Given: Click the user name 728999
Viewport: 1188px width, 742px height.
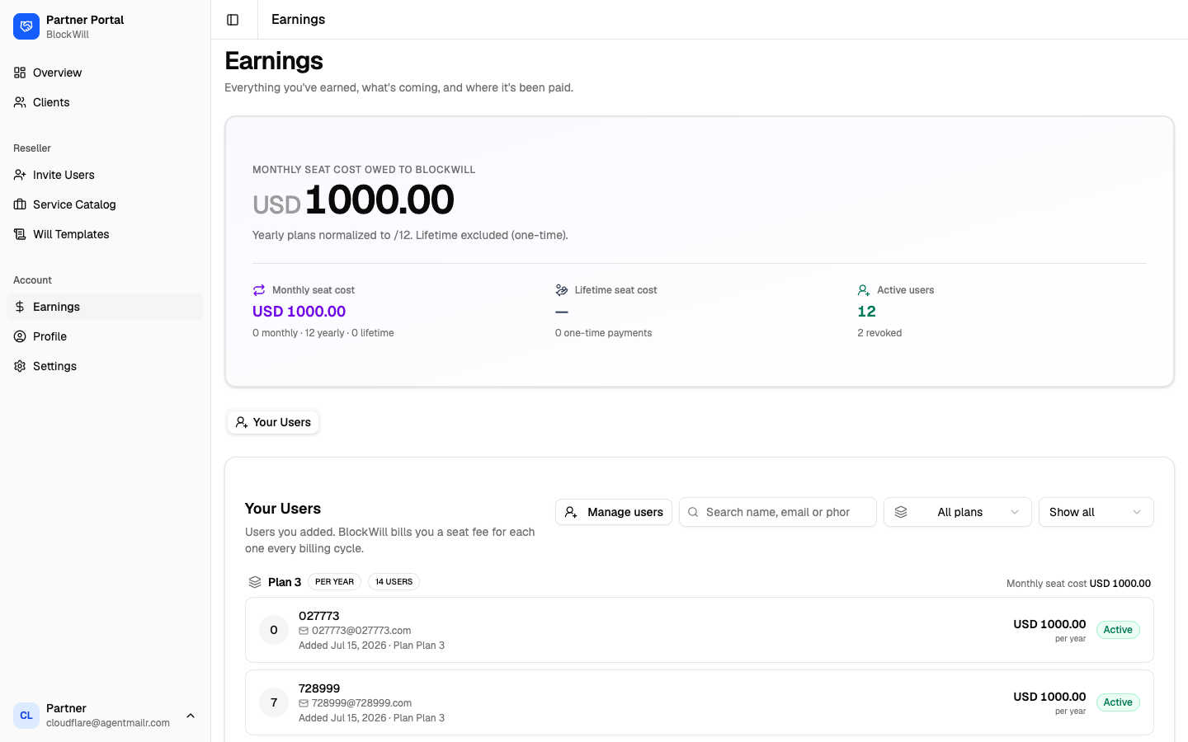Looking at the screenshot, I should [x=319, y=688].
